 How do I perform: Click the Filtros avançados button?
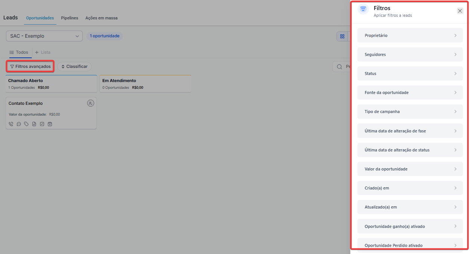coord(30,66)
